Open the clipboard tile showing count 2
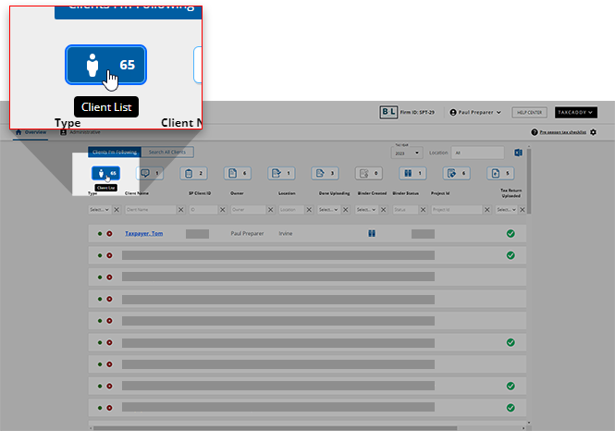The width and height of the screenshot is (615, 431). coord(194,173)
